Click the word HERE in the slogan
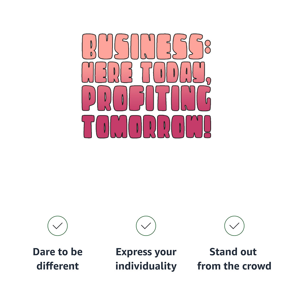Viewport: 292px width, 292px height. (107, 72)
